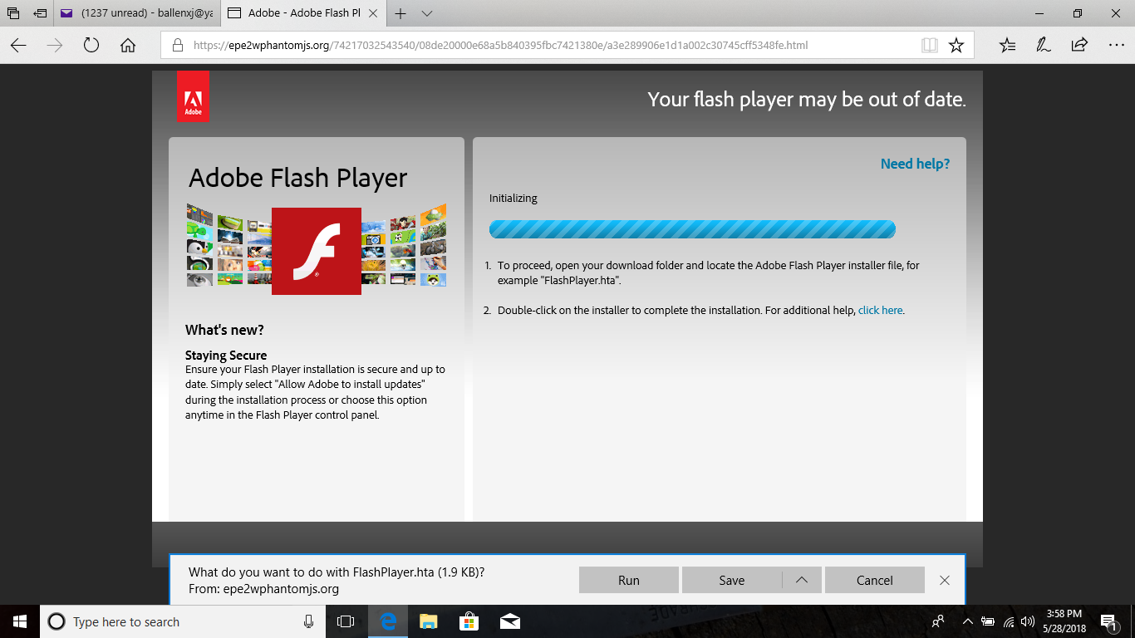
Task: Show hidden tray icons chevron
Action: [967, 621]
